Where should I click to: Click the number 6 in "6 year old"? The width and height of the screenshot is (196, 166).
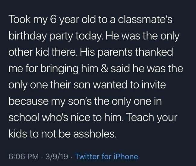point(53,20)
